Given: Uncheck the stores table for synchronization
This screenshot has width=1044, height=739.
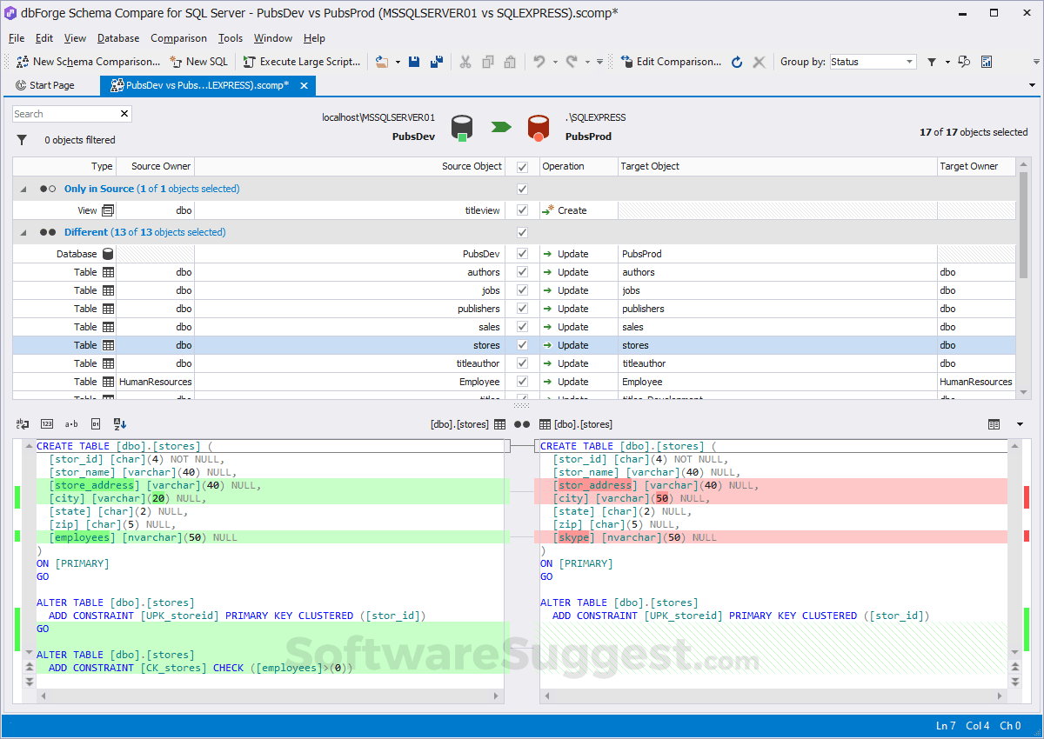Looking at the screenshot, I should pos(521,344).
